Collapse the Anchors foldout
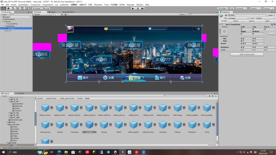 point(220,36)
